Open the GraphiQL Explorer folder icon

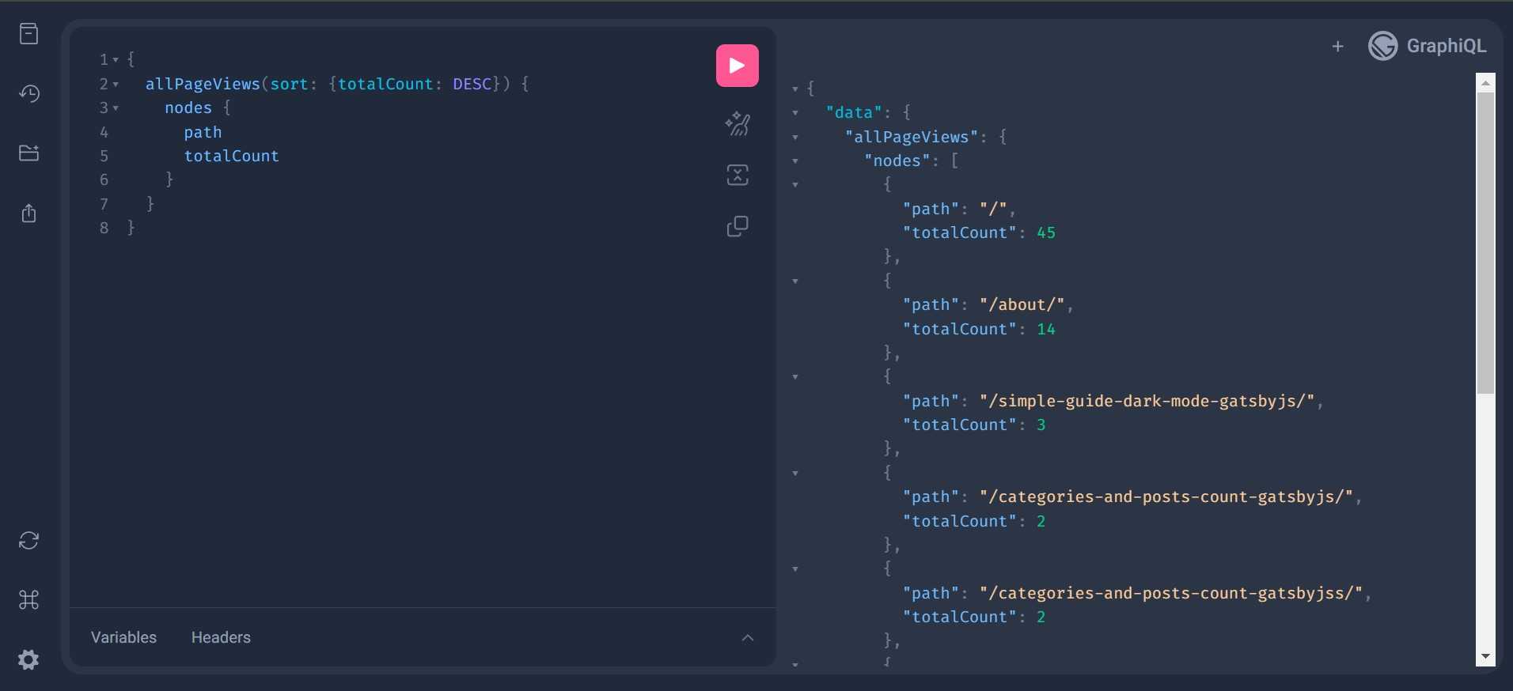pos(28,153)
